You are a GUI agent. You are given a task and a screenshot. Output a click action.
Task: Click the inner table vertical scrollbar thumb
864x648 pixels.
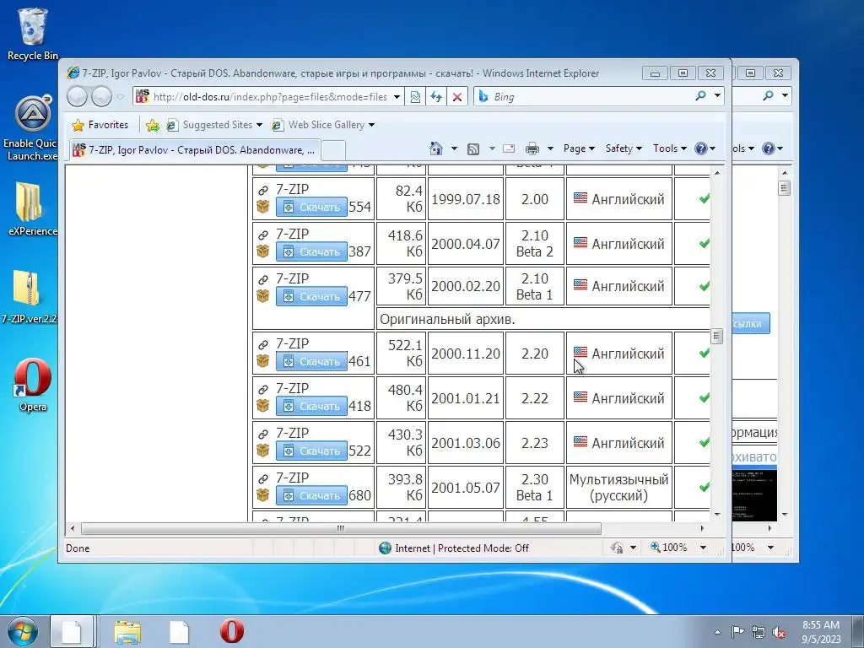[x=717, y=336]
